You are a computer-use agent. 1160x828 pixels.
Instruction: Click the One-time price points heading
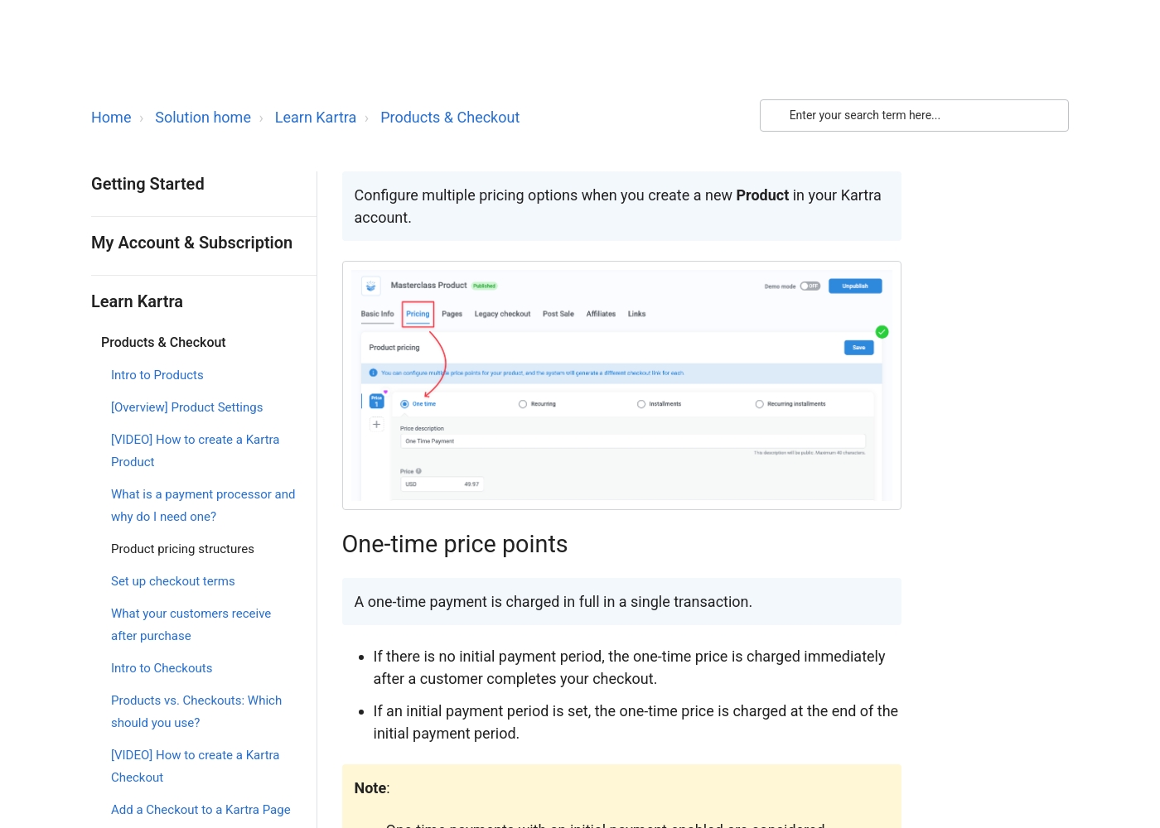coord(455,544)
